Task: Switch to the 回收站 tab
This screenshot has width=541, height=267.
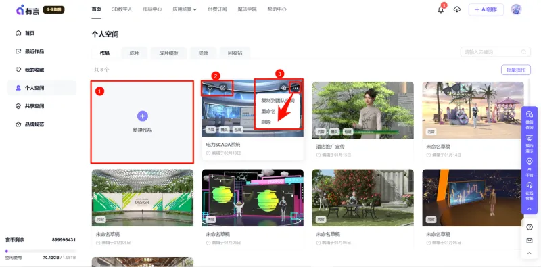Action: 235,53
